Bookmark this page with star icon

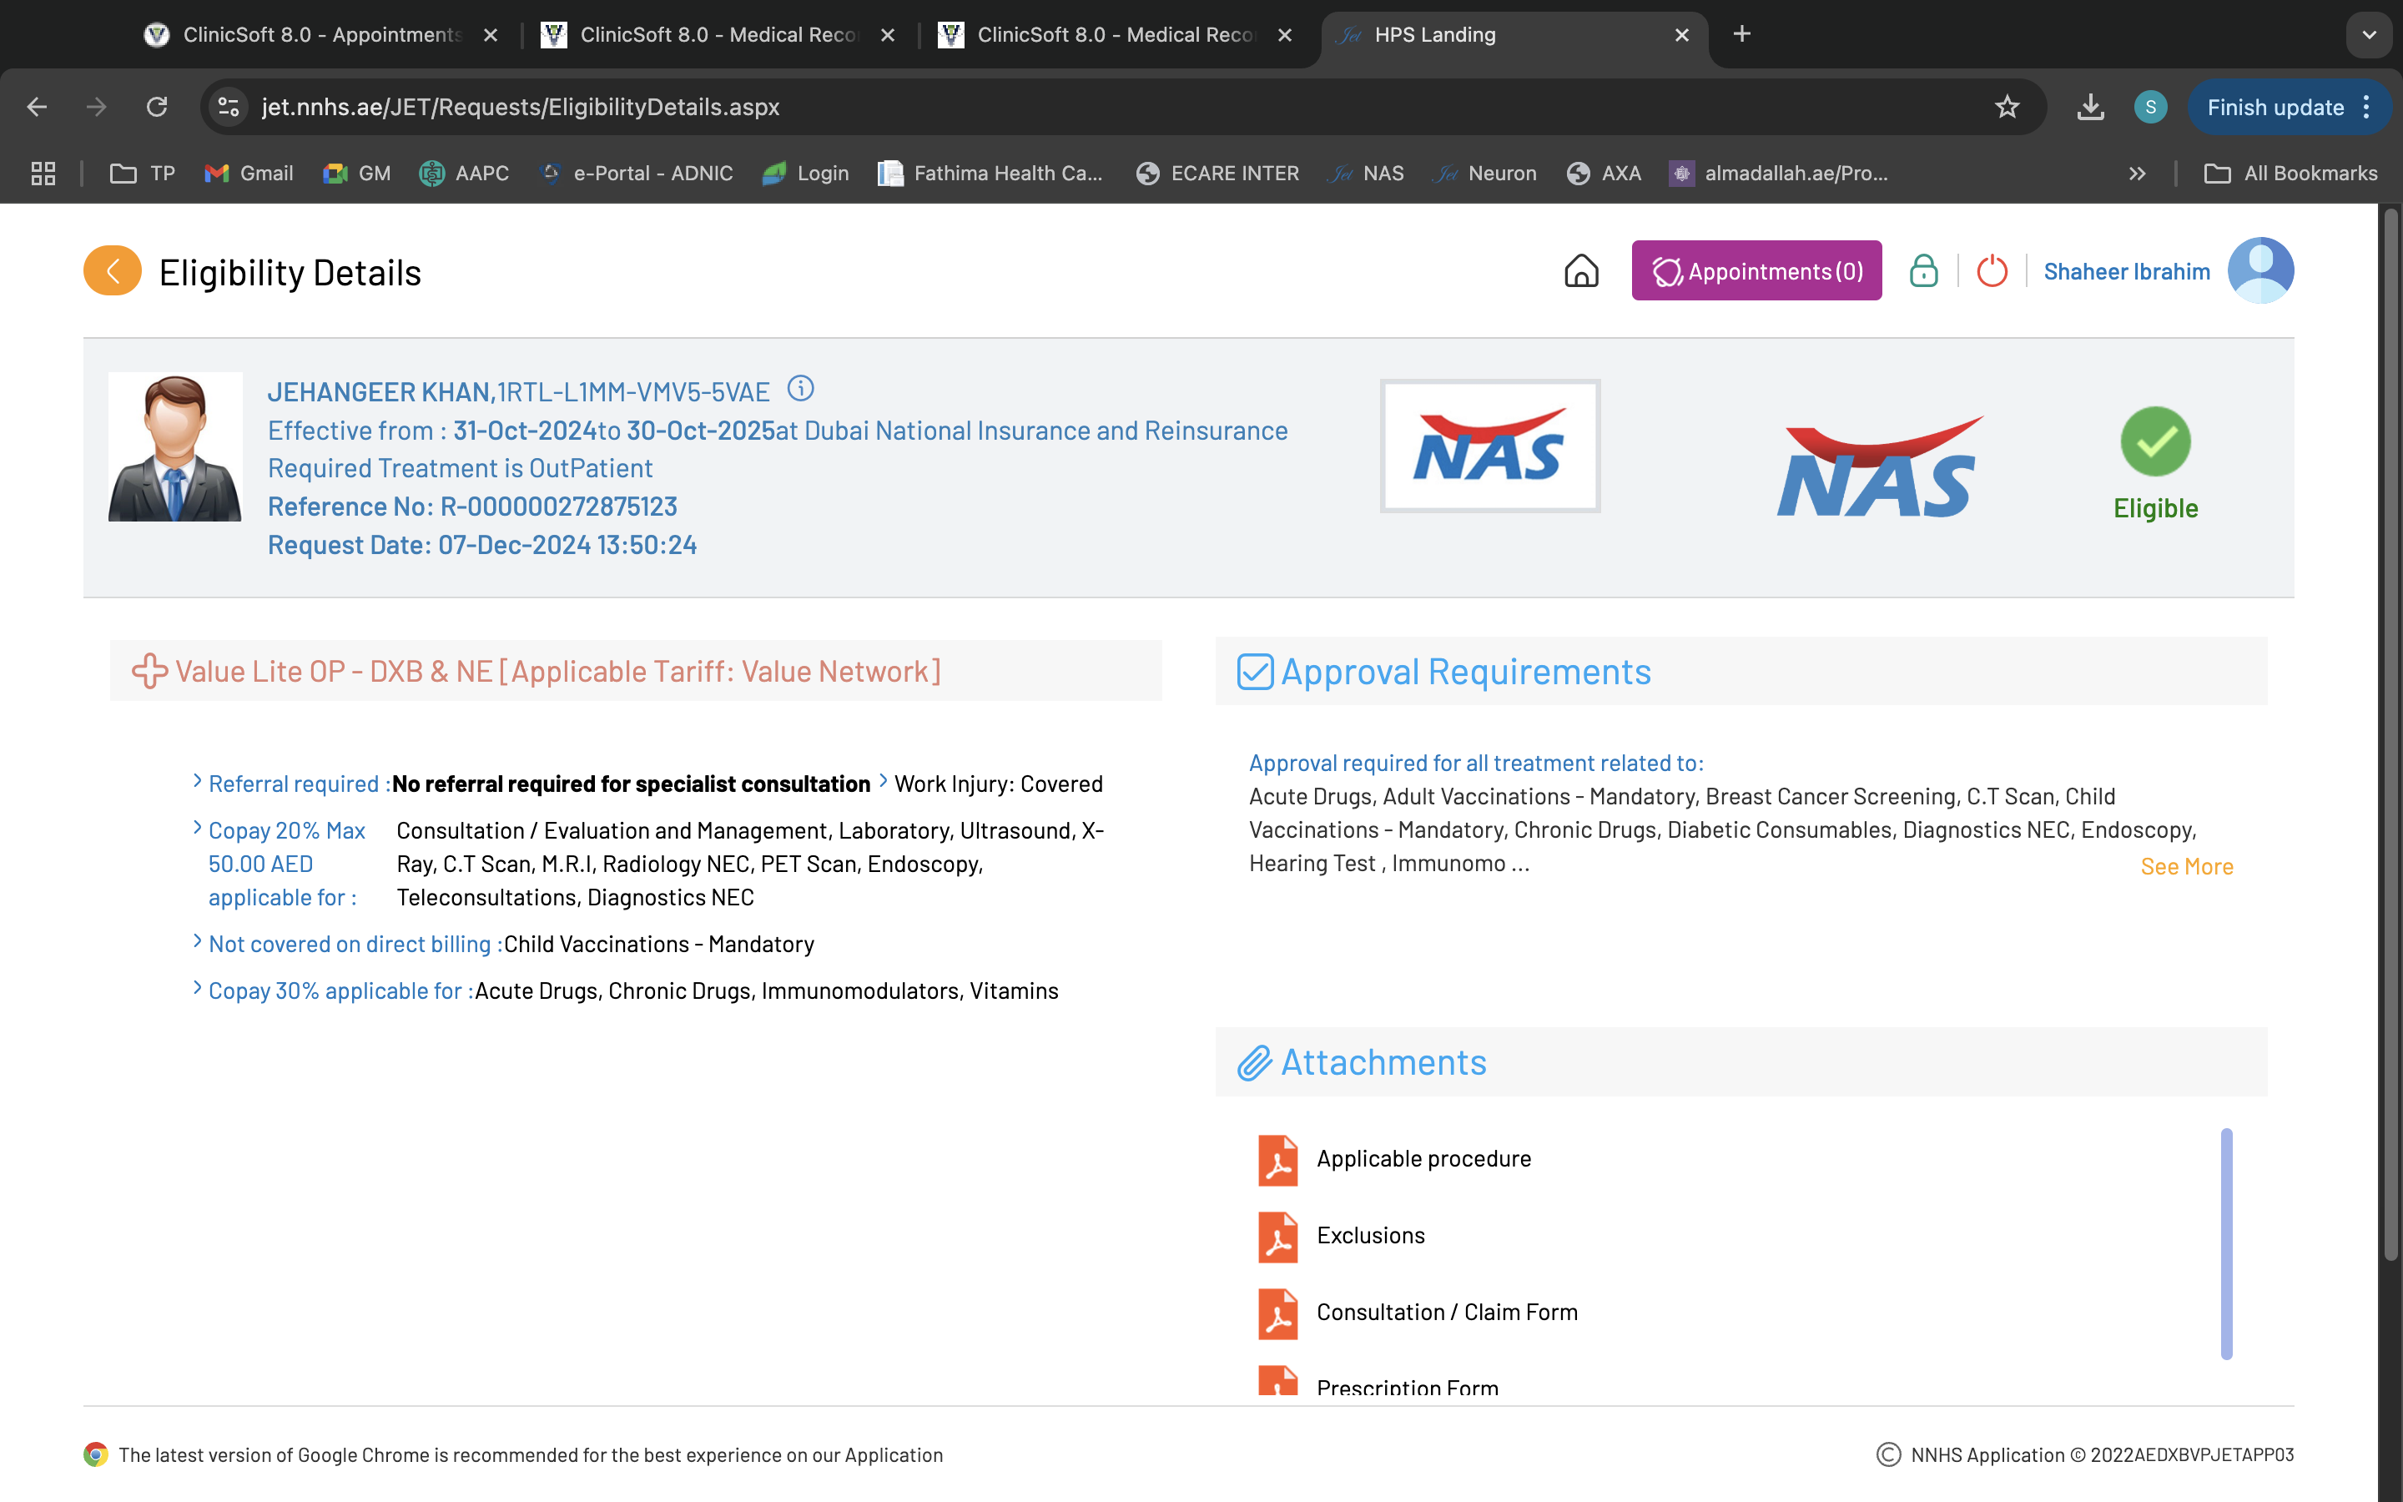point(2007,108)
